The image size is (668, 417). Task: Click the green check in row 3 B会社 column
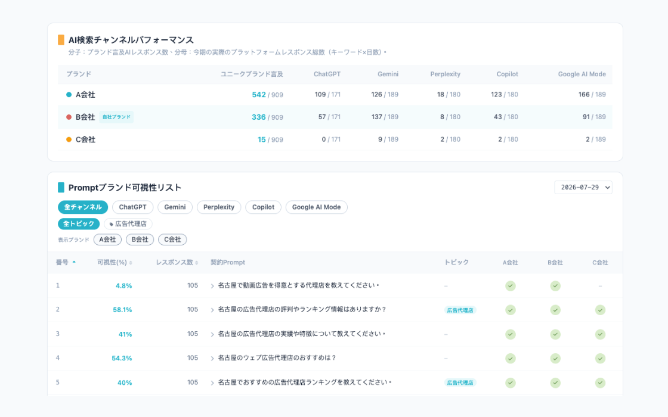[555, 334]
